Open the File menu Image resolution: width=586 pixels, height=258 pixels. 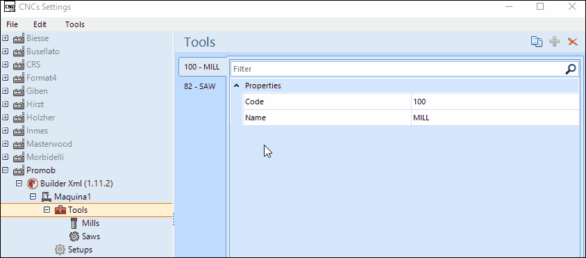12,24
